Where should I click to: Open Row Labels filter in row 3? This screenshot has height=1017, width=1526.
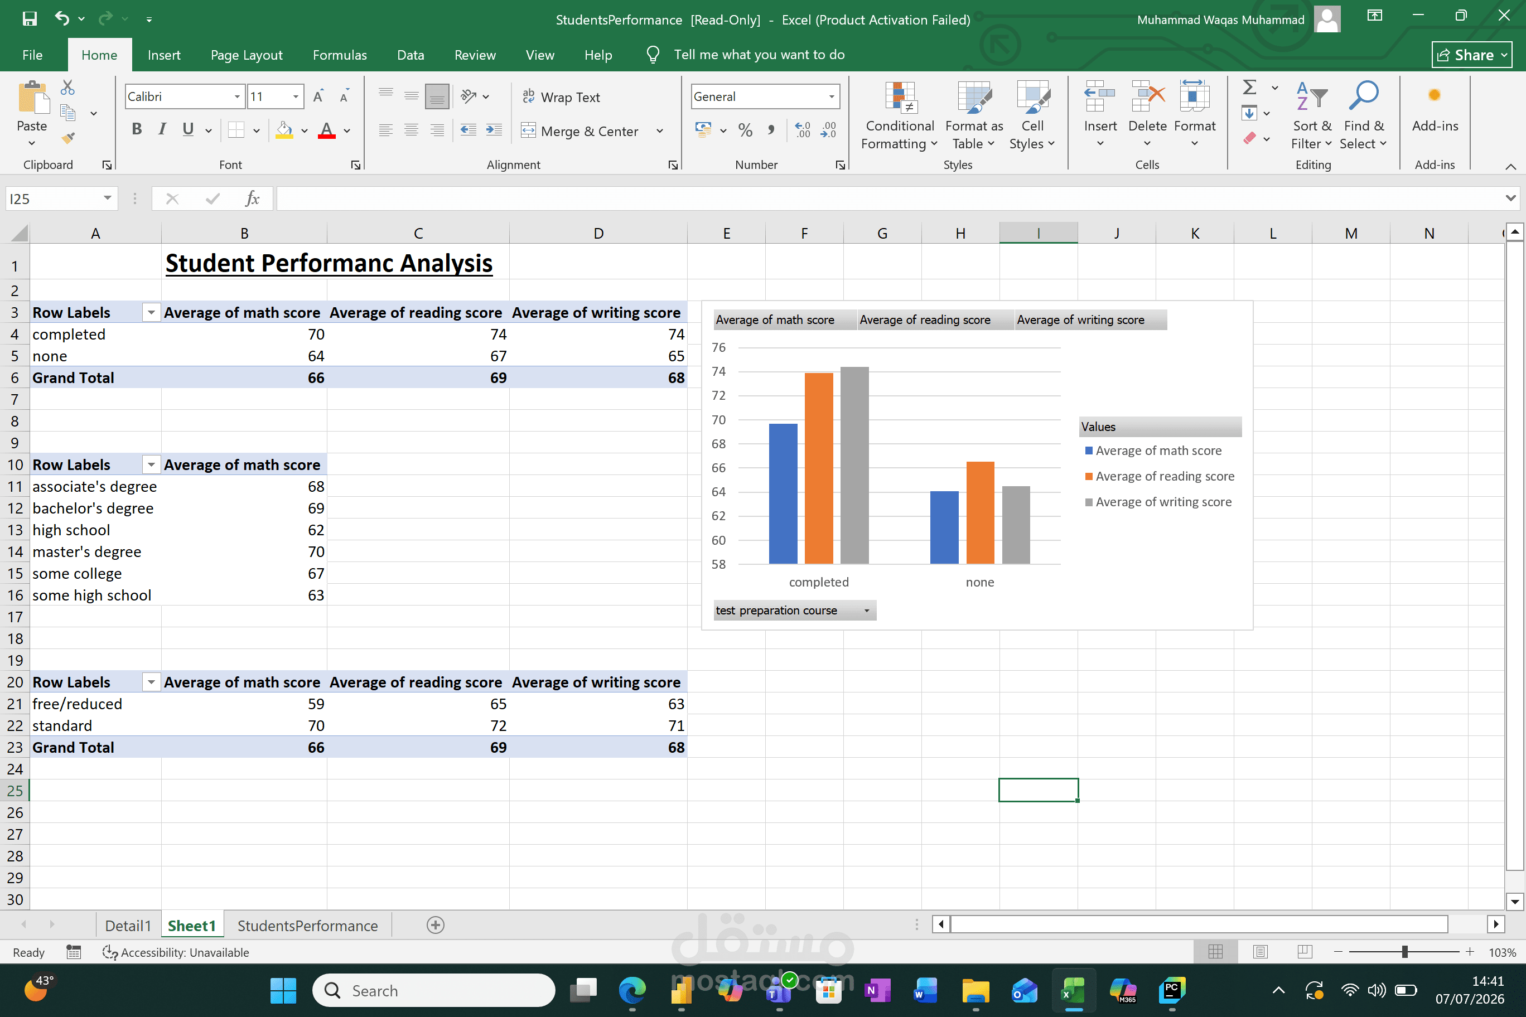[x=151, y=313]
